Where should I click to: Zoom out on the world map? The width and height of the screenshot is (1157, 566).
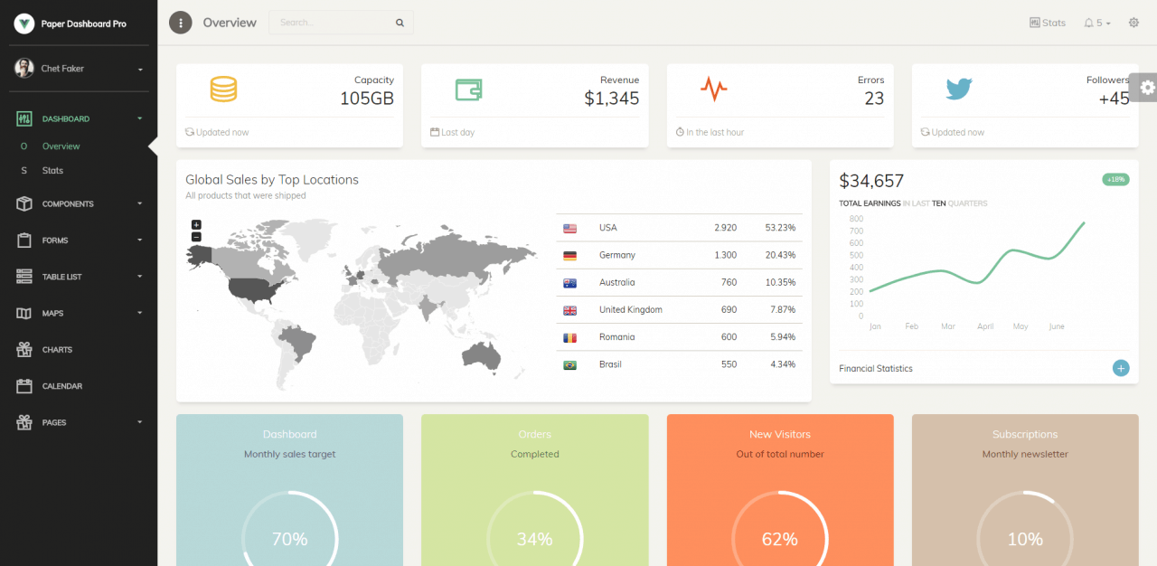[196, 237]
